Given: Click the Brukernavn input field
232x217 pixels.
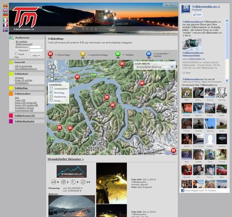Looking at the screenshot, I should 35,47.
